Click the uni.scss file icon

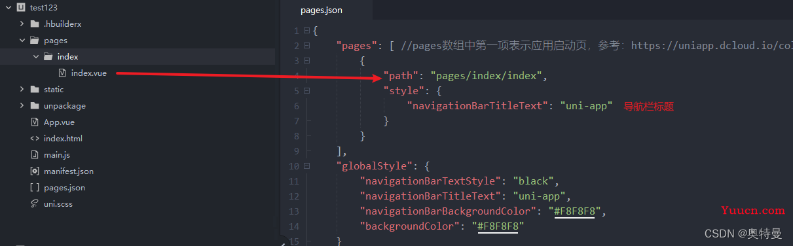coord(35,203)
